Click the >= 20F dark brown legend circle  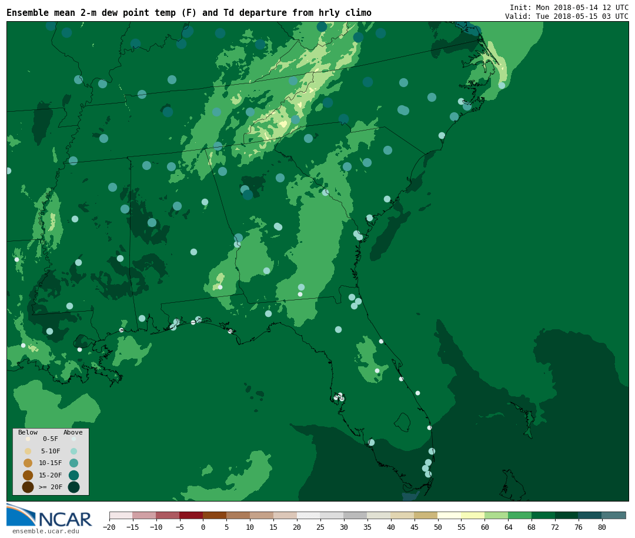click(x=28, y=487)
